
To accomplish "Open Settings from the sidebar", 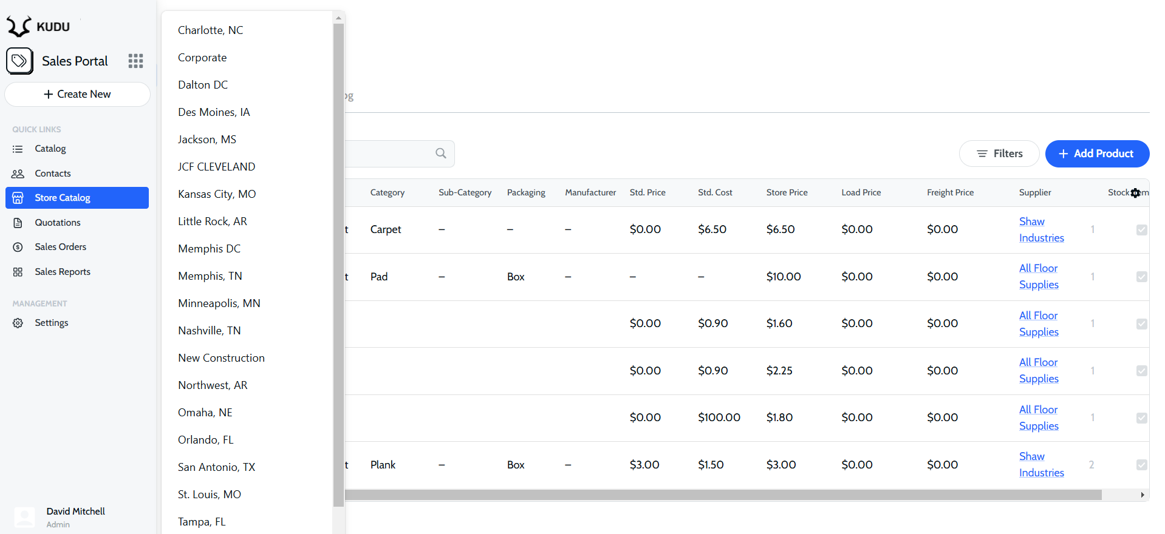I will coord(52,323).
